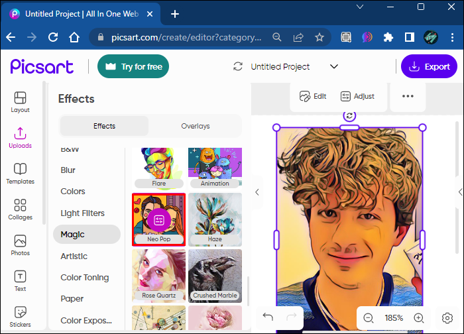Zoom in the canvas
Screen dimensions: 464x334
[x=419, y=318]
